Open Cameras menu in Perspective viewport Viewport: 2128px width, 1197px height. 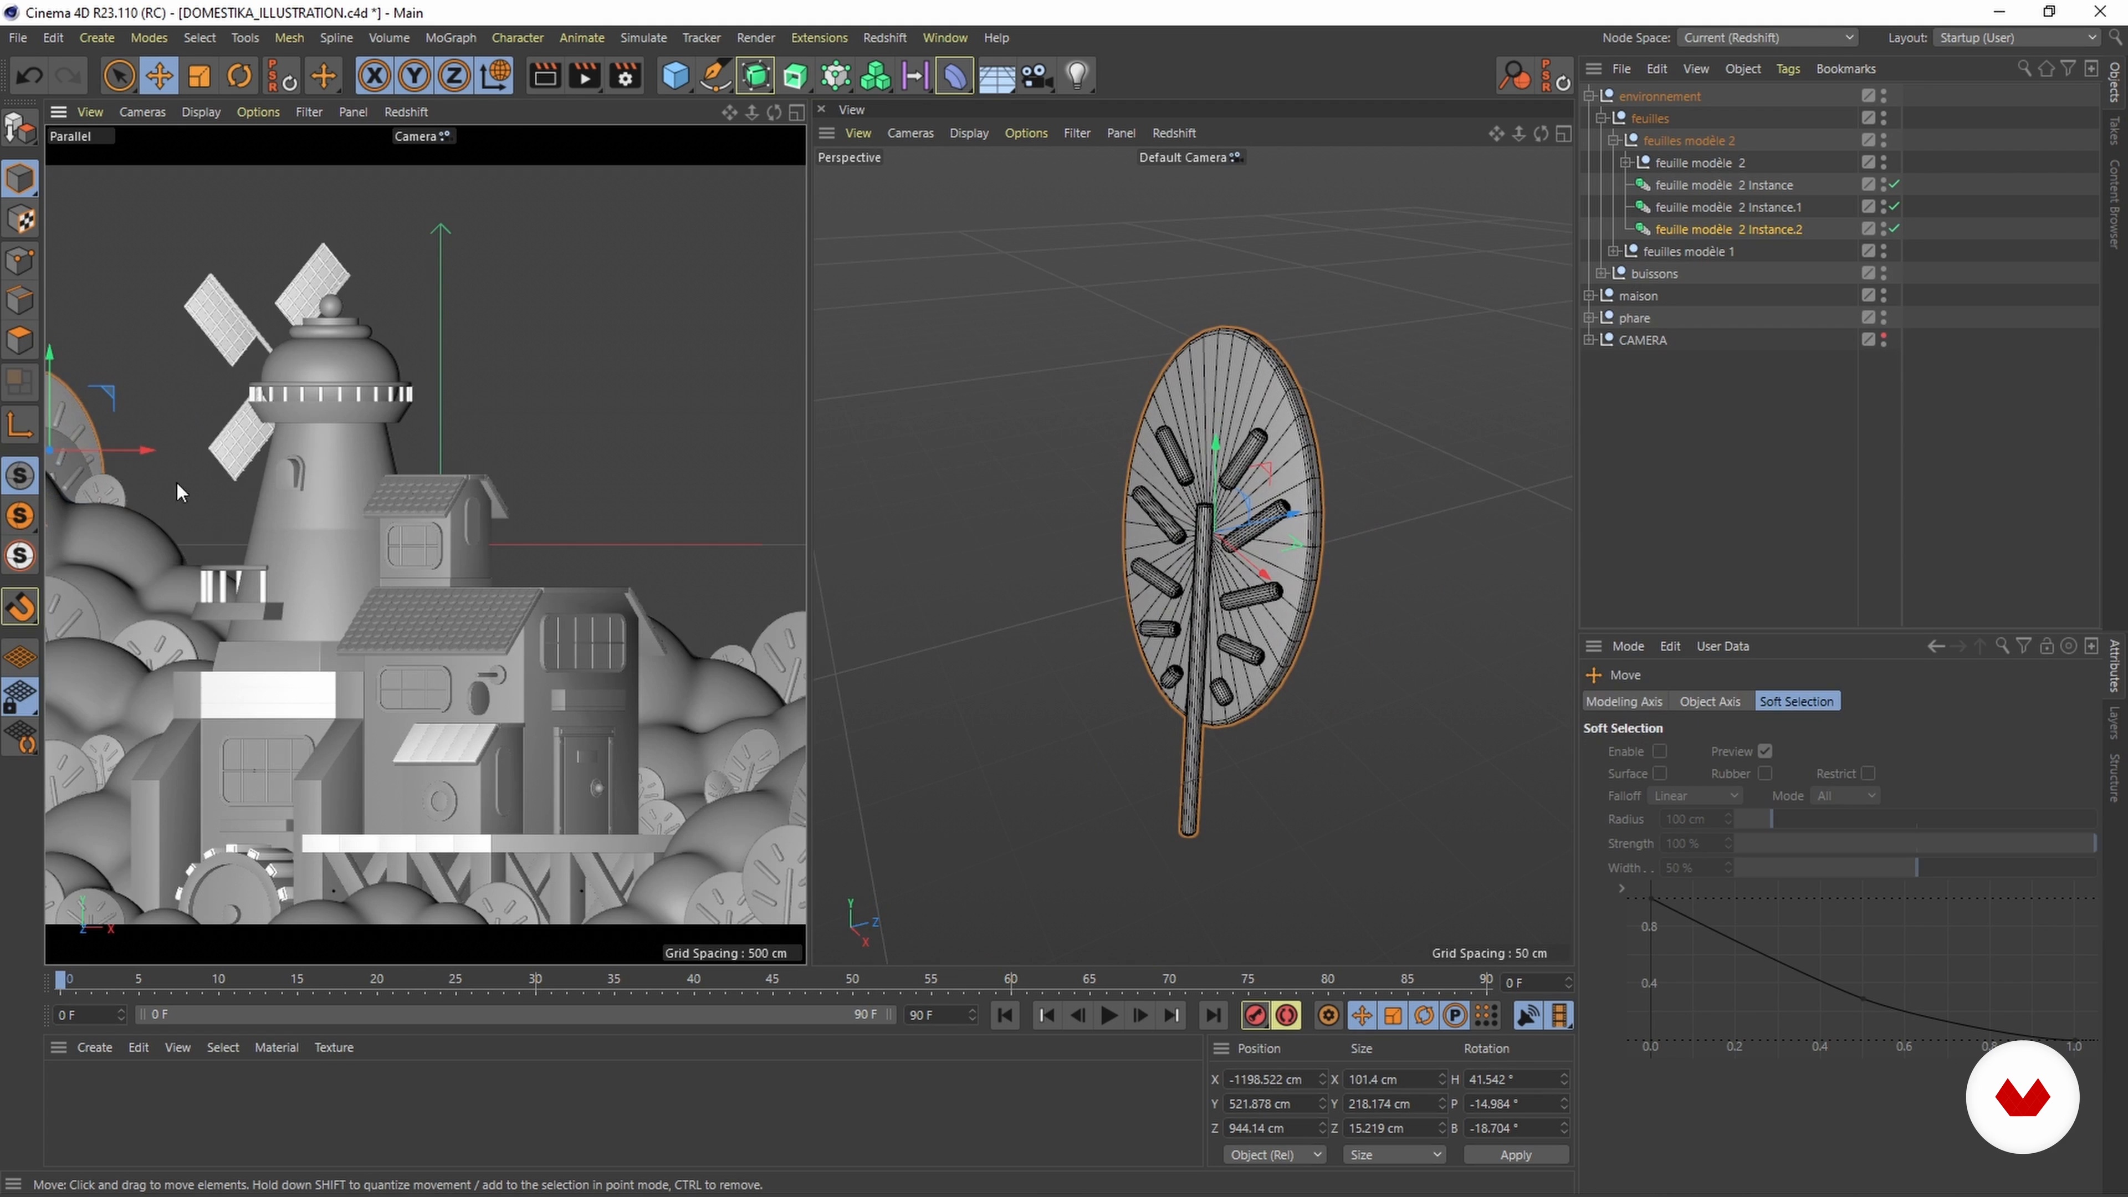coord(909,133)
